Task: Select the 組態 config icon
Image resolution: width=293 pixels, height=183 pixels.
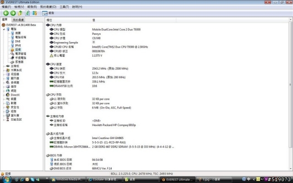Action: (x=8, y=111)
